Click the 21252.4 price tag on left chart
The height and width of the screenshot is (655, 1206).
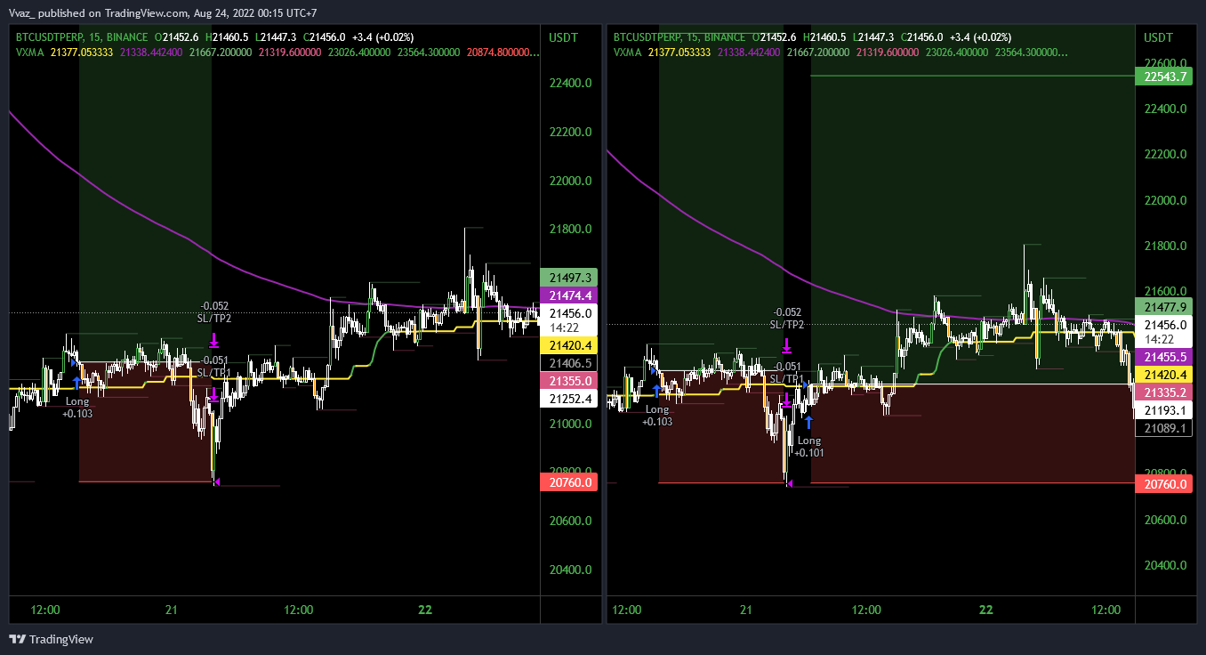click(x=571, y=399)
